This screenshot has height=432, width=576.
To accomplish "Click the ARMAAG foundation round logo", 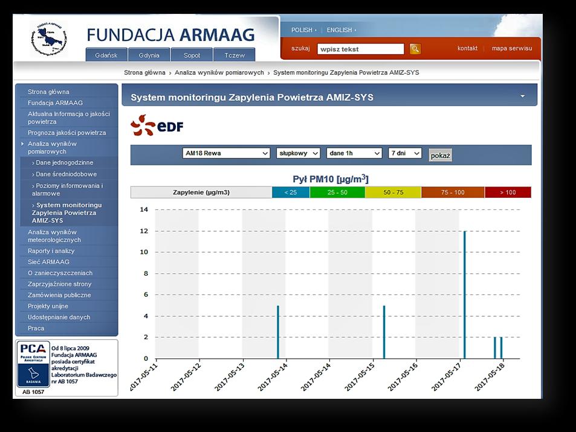I will click(48, 38).
